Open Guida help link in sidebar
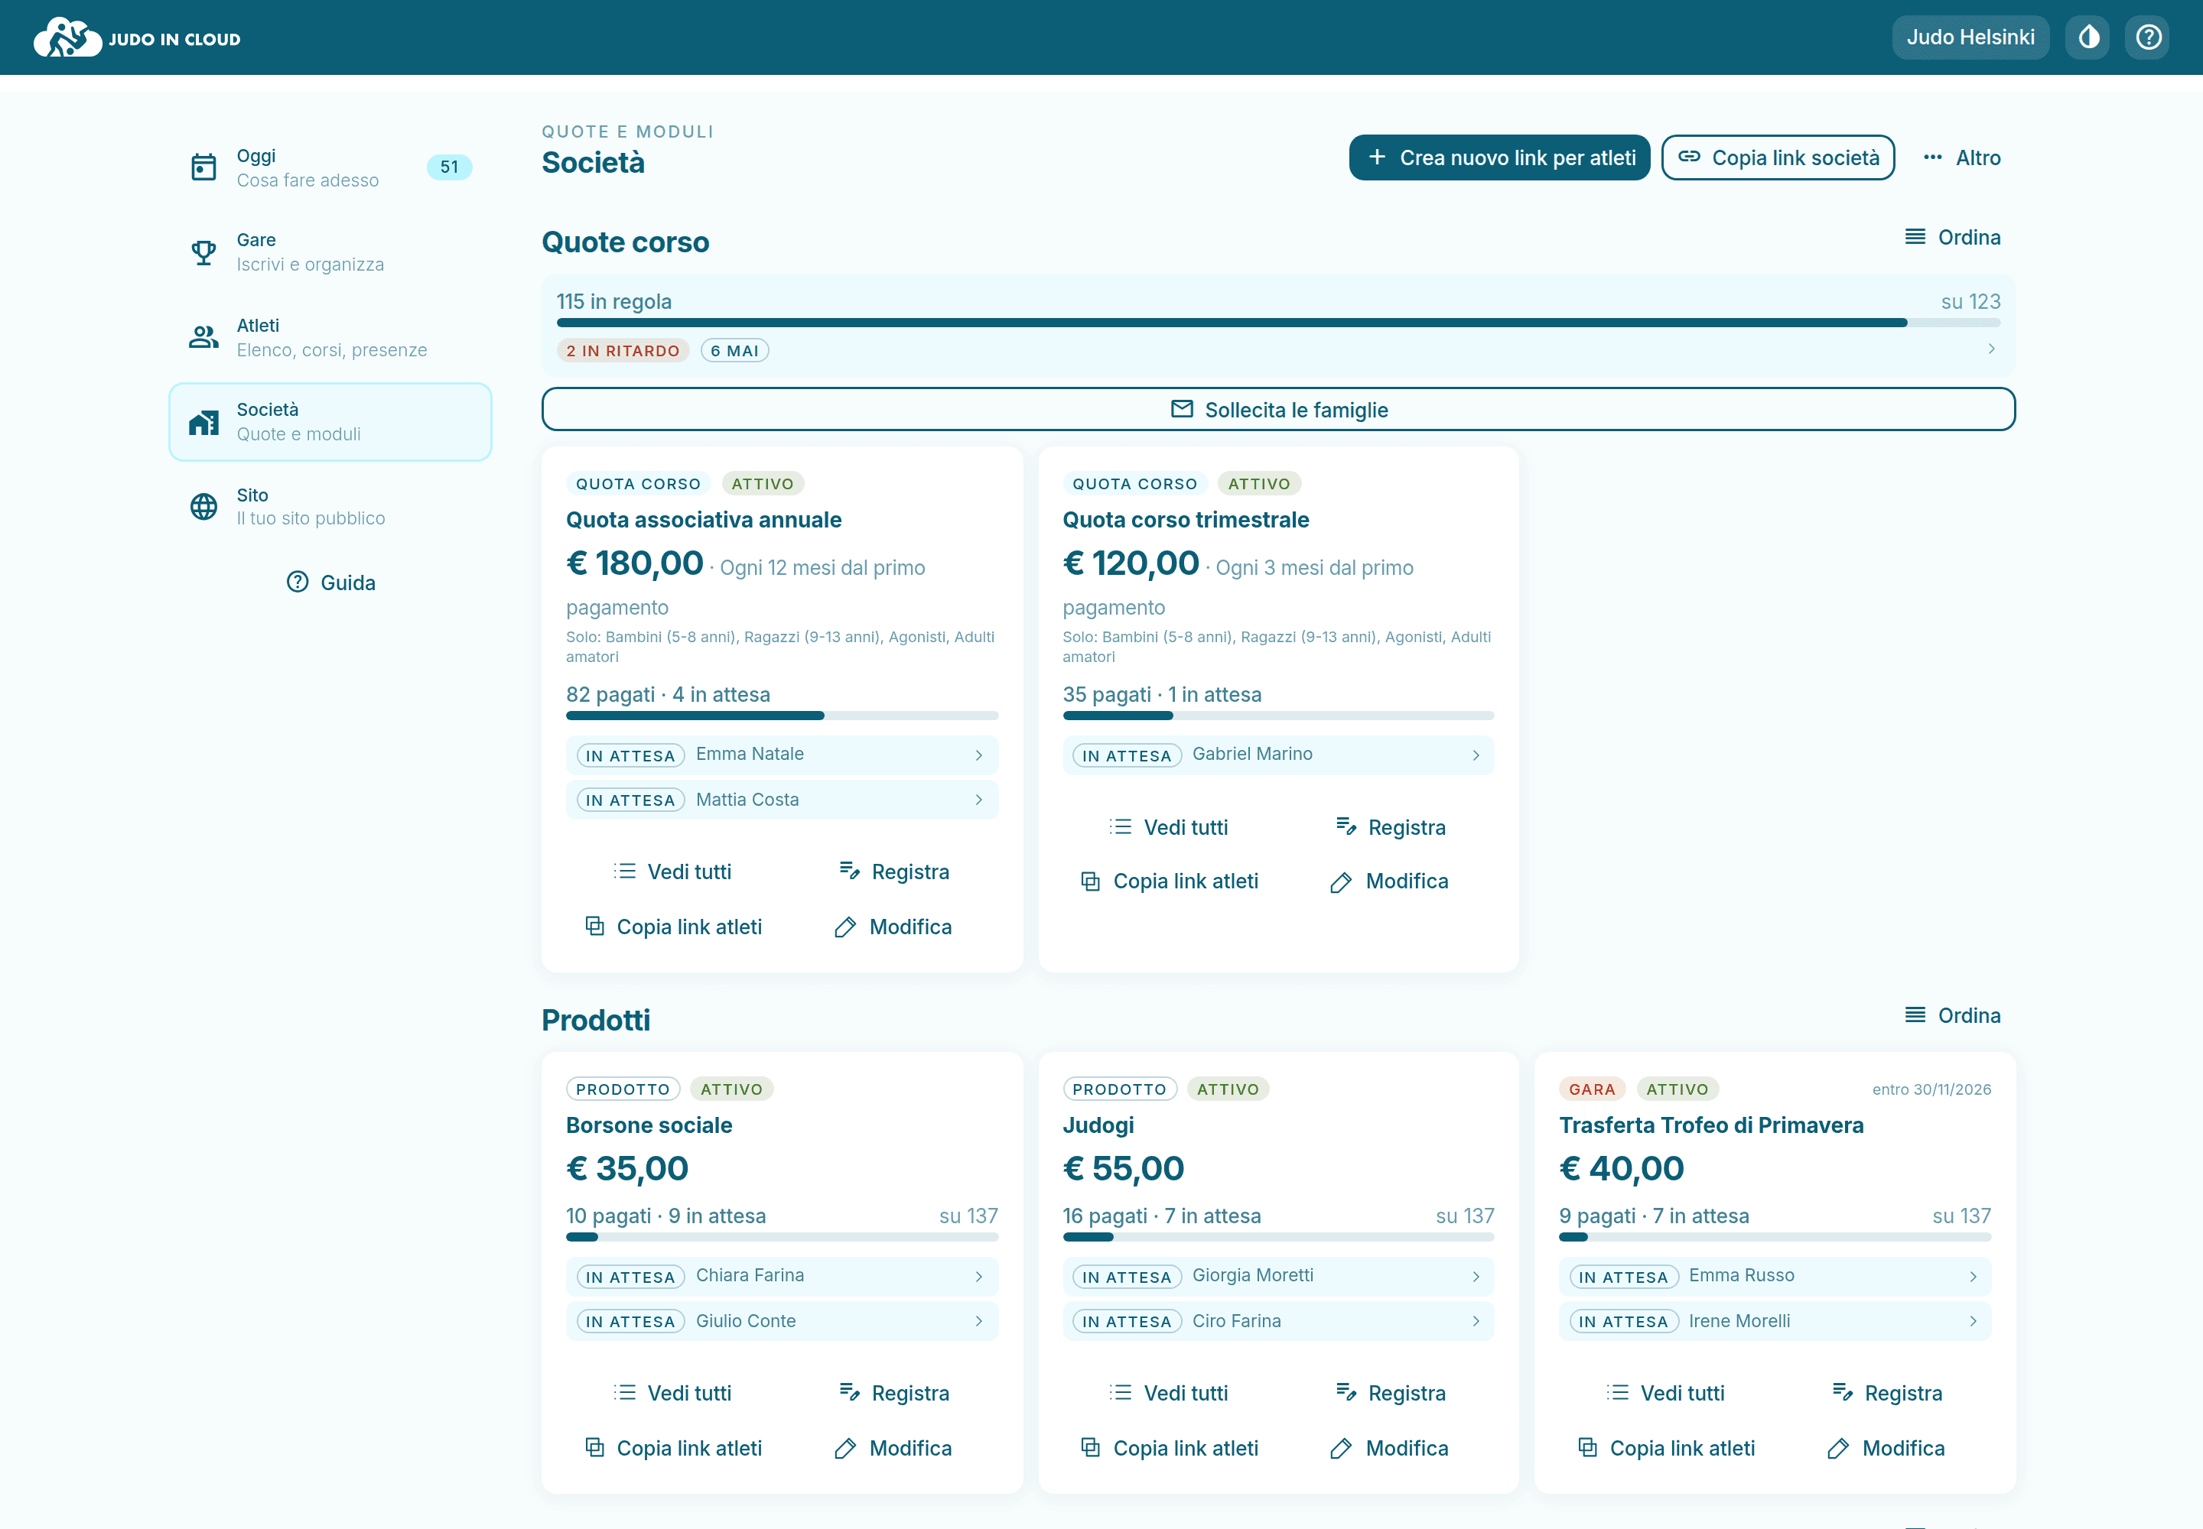 (x=330, y=583)
